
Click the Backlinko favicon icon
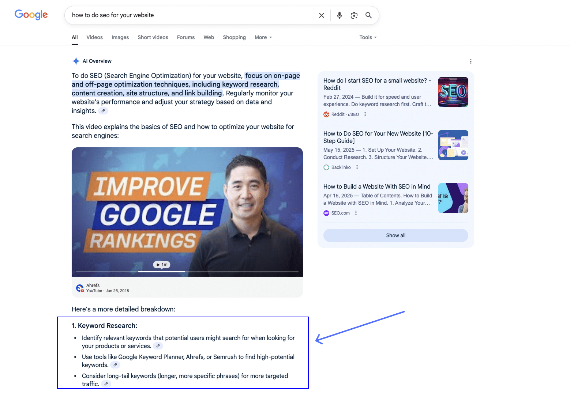(326, 167)
